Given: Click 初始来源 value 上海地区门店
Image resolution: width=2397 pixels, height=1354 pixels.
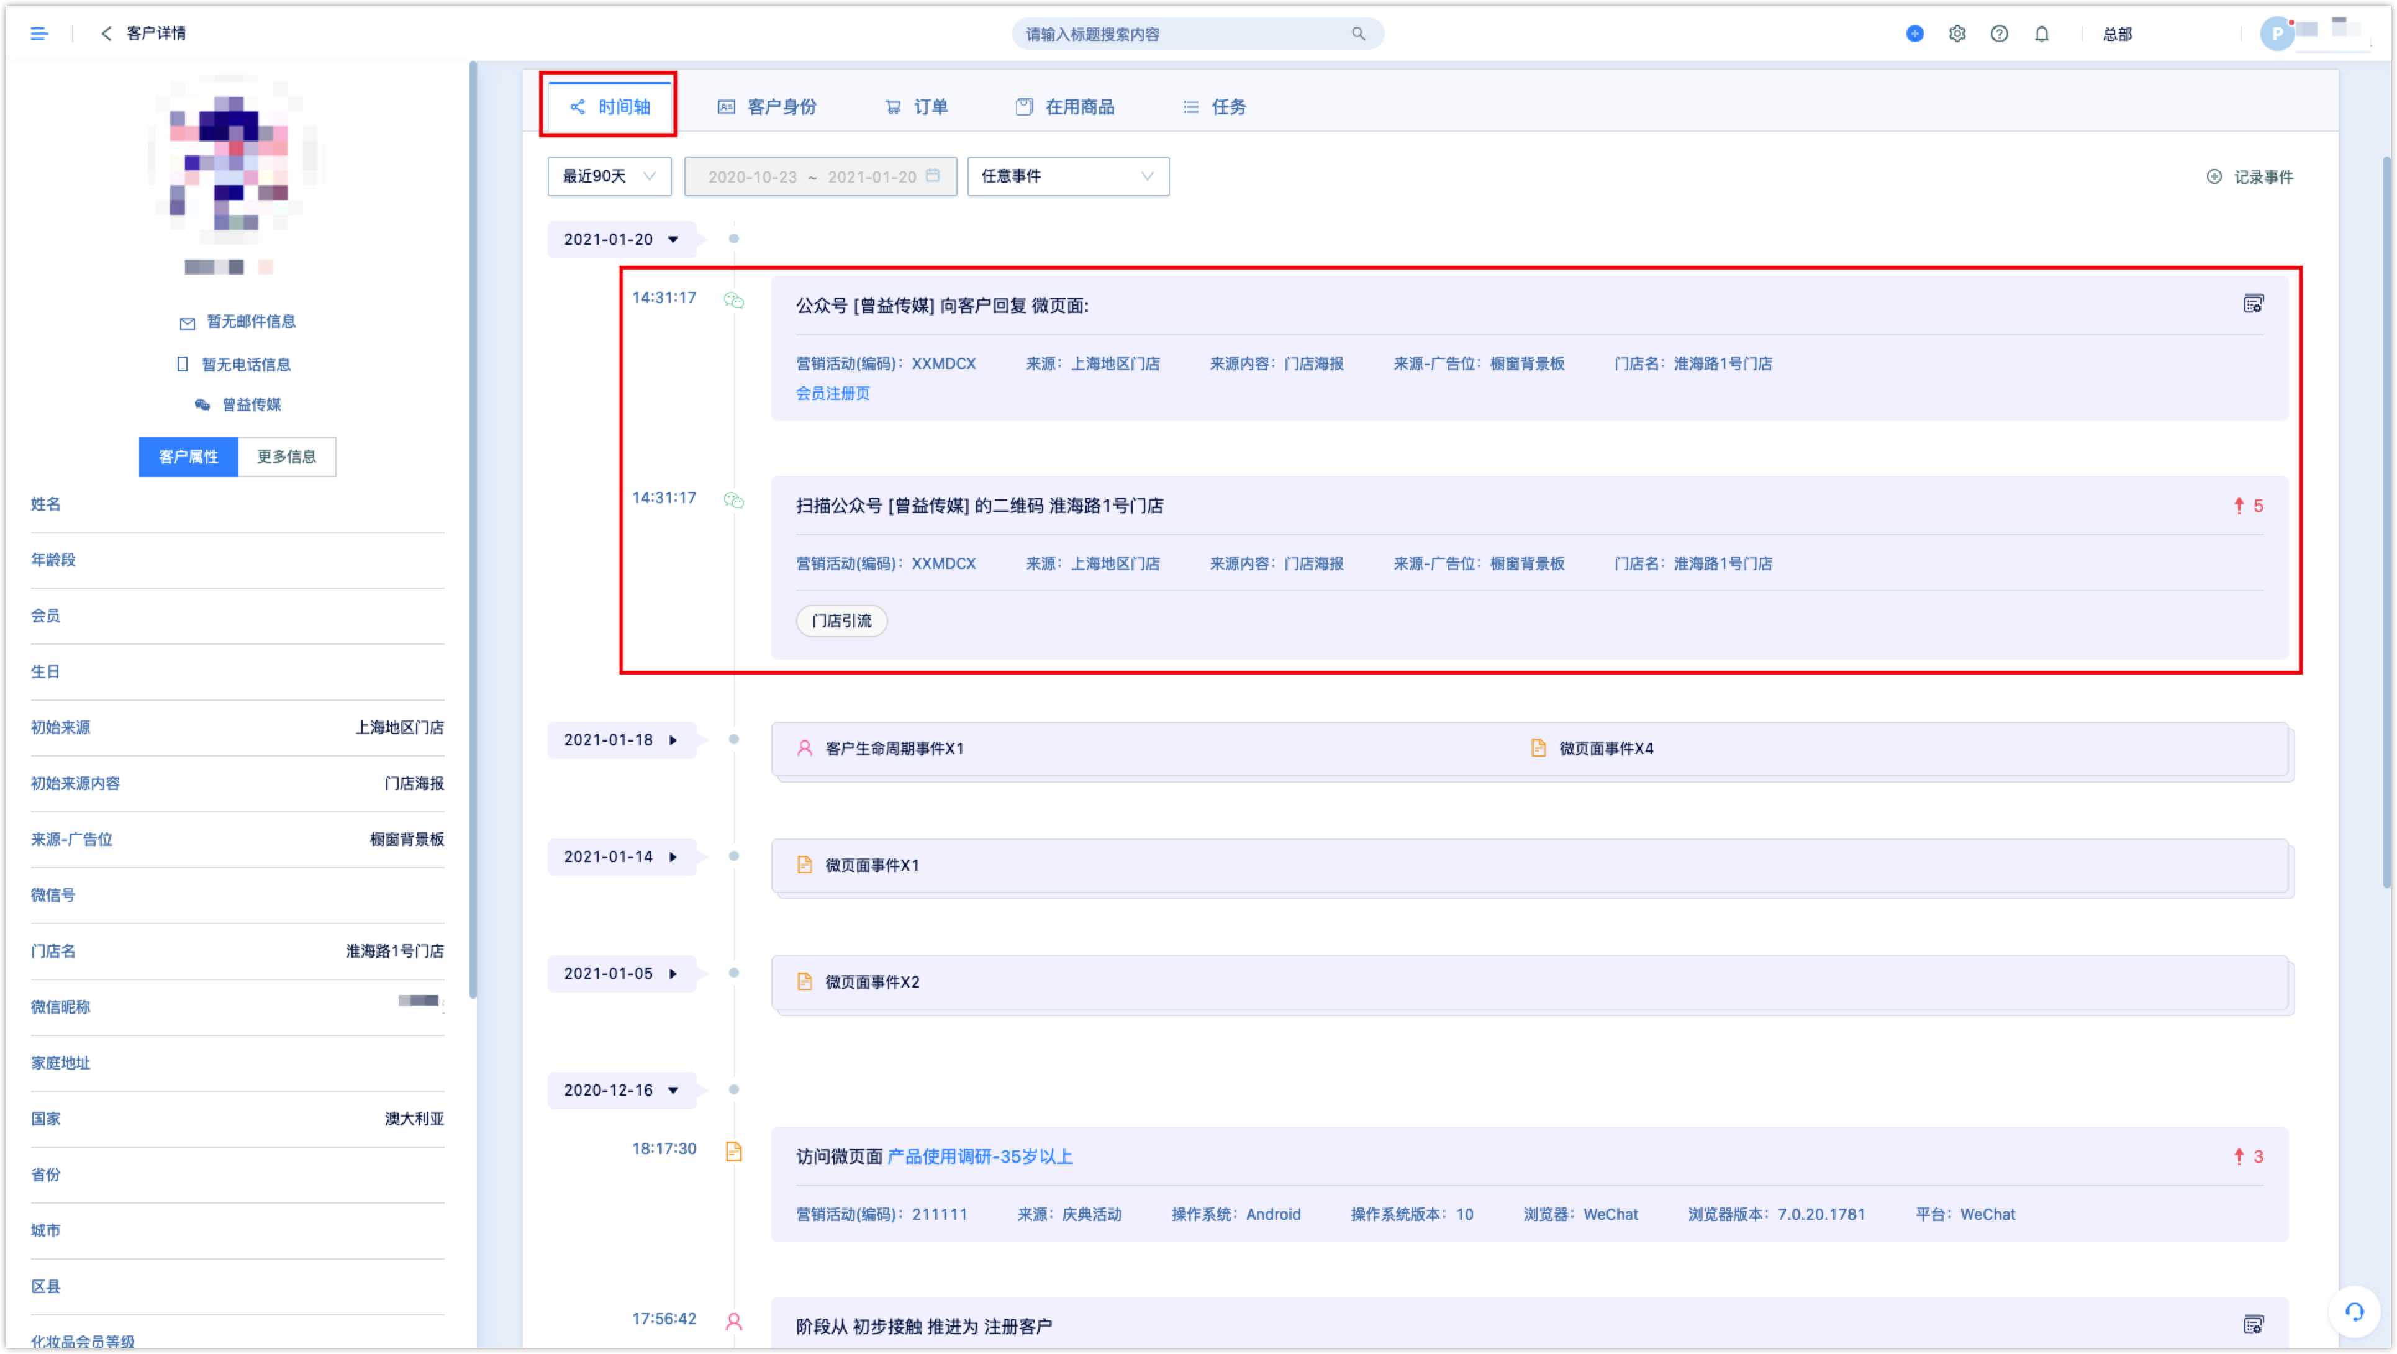Looking at the screenshot, I should (399, 727).
